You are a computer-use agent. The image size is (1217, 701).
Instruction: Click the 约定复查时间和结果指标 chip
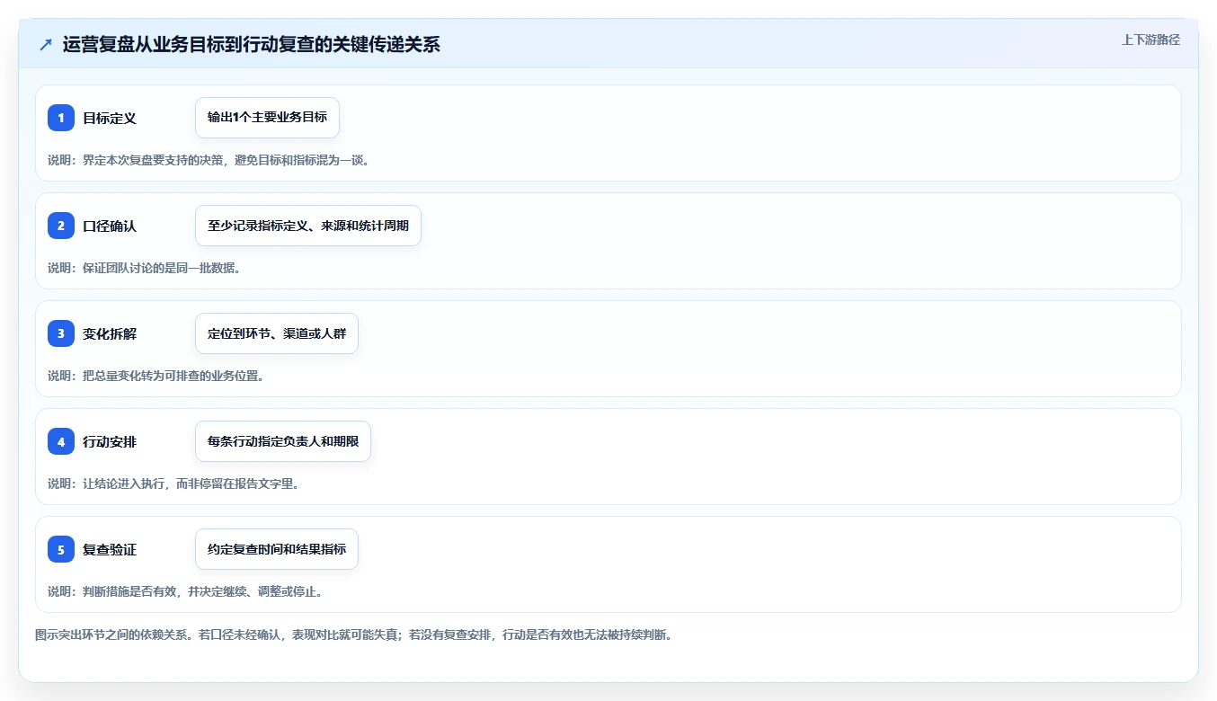277,549
